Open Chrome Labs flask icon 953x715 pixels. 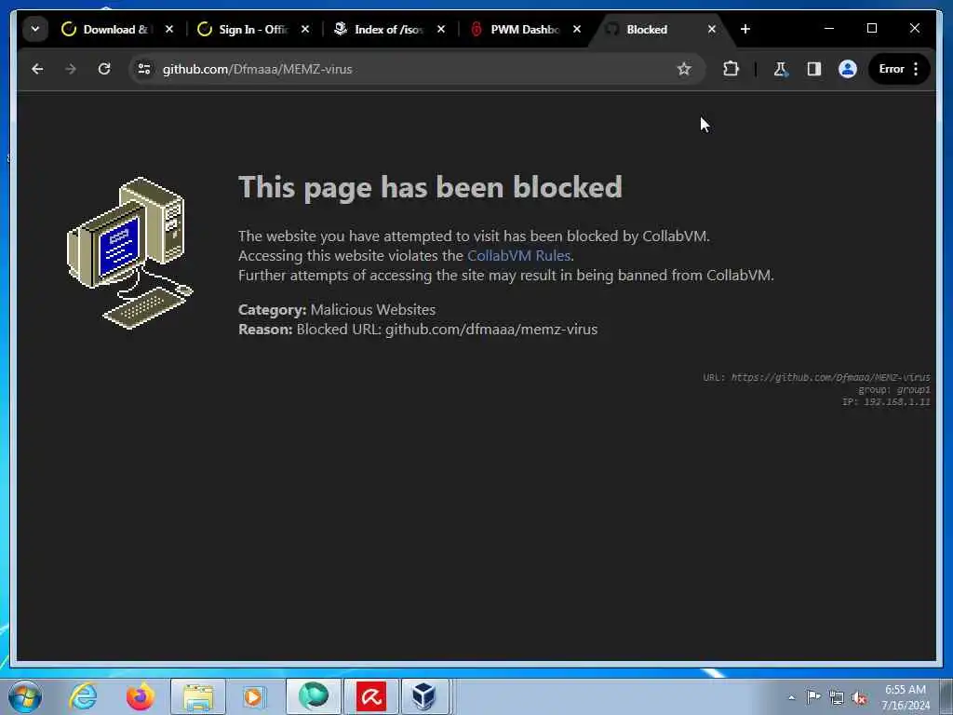coord(781,69)
